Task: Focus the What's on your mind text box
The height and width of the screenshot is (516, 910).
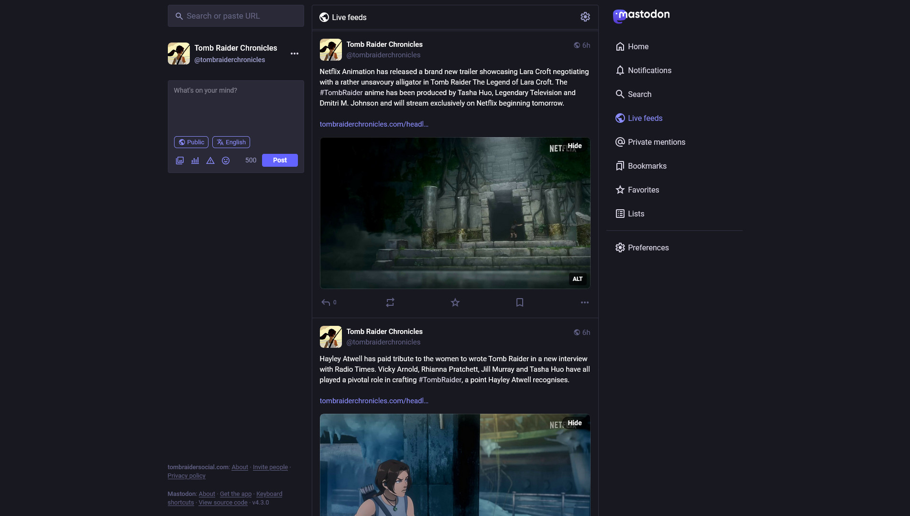Action: pyautogui.click(x=236, y=107)
